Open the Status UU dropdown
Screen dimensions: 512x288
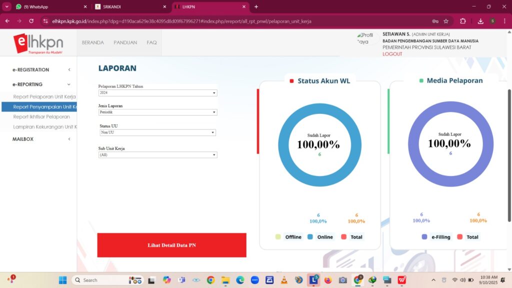pyautogui.click(x=157, y=132)
